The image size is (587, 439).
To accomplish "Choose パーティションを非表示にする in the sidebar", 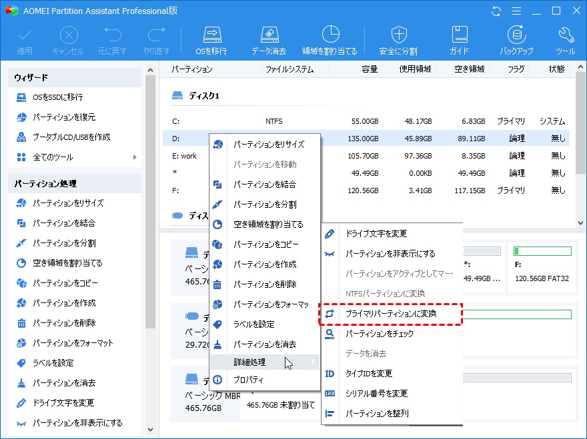I will pos(69,423).
